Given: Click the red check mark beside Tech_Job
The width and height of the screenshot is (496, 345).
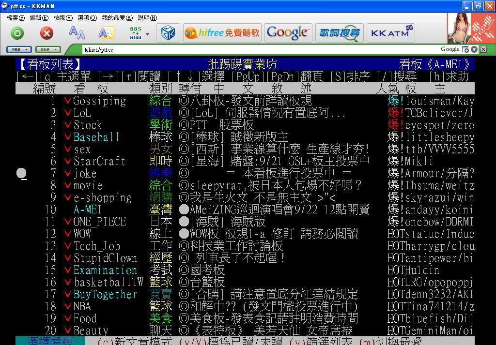Looking at the screenshot, I should click(x=67, y=245).
